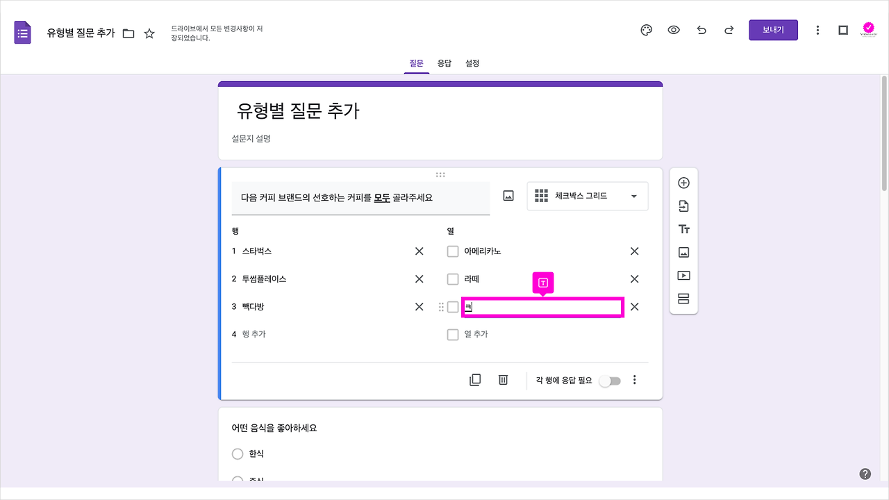The height and width of the screenshot is (500, 889).
Task: Select the Import questions icon
Action: pyautogui.click(x=683, y=206)
